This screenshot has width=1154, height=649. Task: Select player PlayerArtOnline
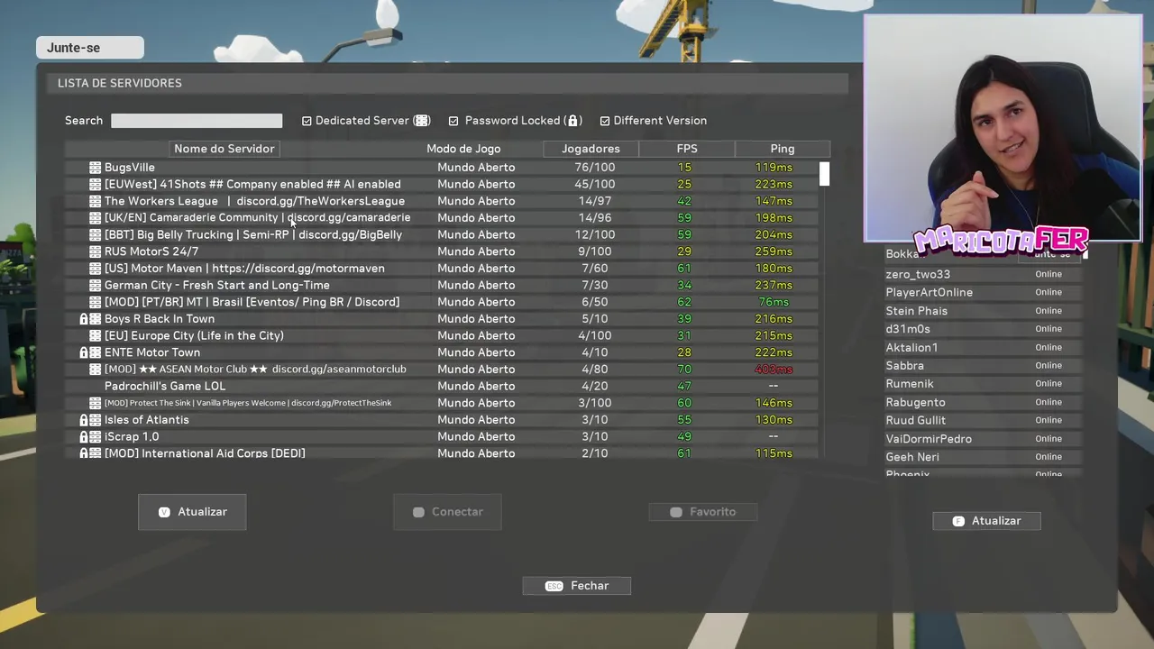point(929,292)
